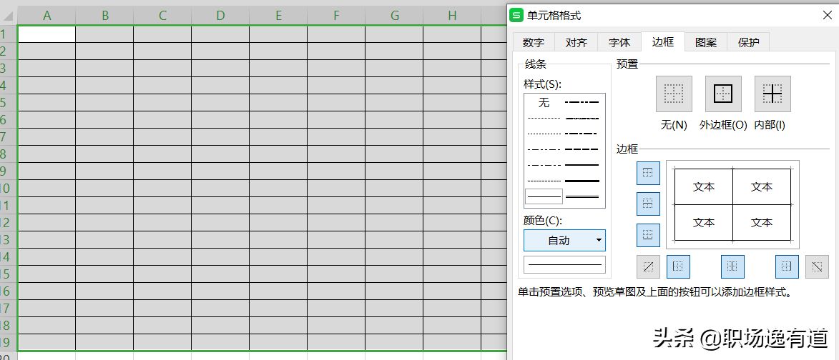Select the fine hairline dotted line style
This screenshot has width=839, height=360.
pos(544,118)
